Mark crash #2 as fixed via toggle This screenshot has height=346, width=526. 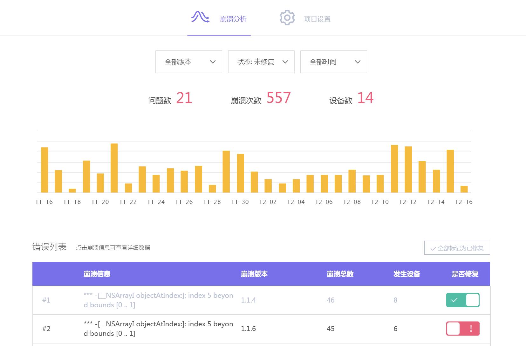(463, 329)
